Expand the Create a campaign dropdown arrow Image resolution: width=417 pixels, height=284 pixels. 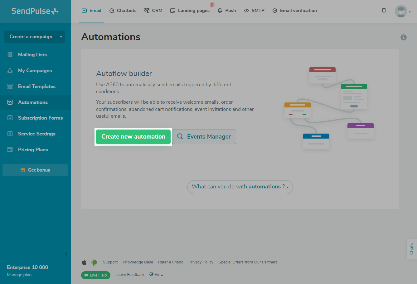(61, 37)
